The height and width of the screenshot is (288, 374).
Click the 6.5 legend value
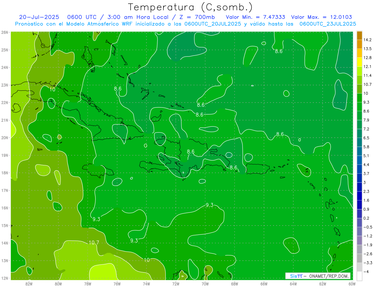367,138
